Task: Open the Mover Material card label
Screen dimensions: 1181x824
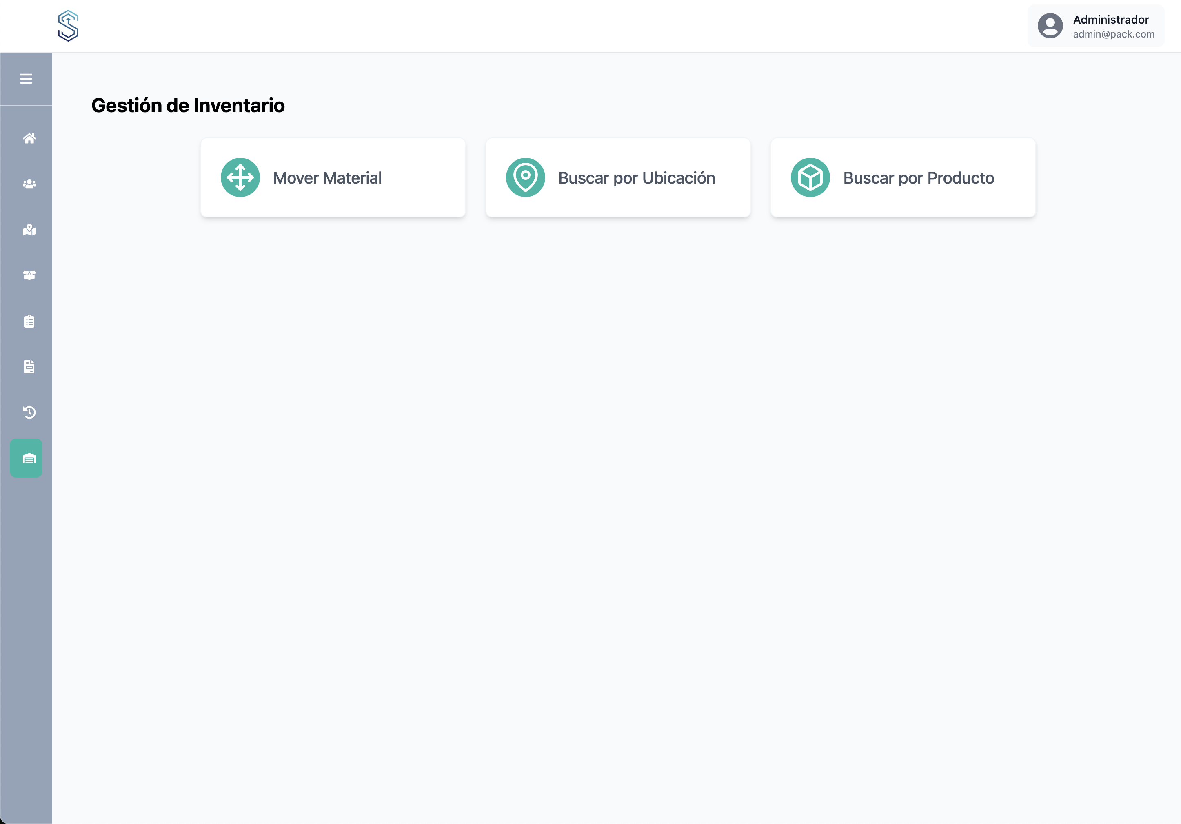Action: click(327, 178)
